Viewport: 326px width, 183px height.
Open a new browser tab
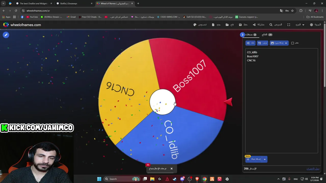[138, 4]
